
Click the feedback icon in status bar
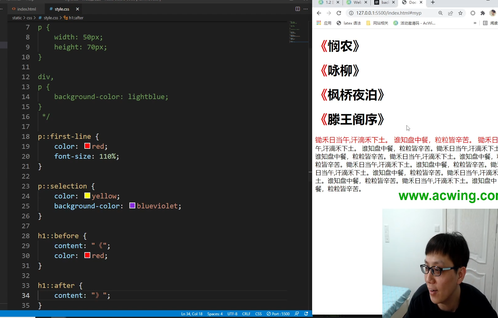coord(297,314)
